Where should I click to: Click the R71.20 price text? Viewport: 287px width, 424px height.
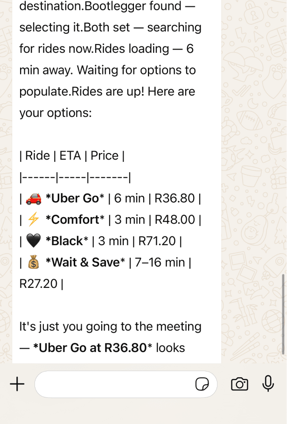pos(157,241)
